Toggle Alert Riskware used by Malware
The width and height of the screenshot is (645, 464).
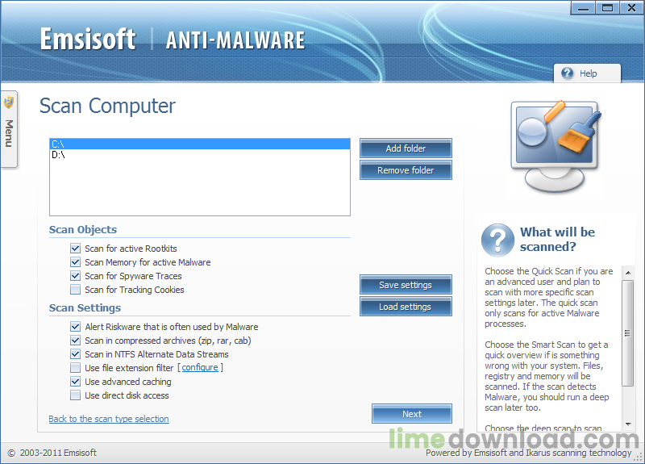[x=75, y=327]
